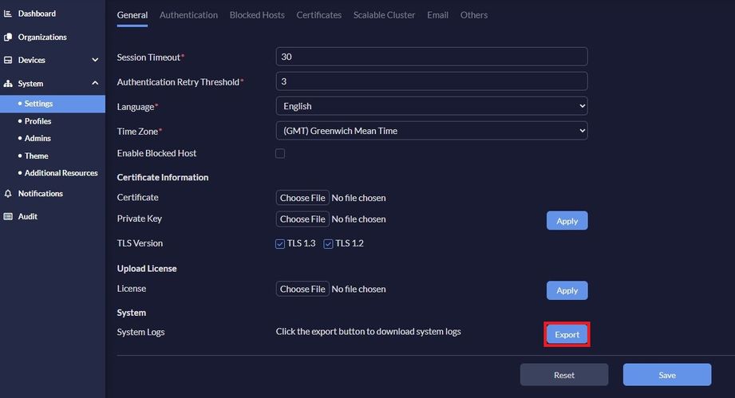Open the Language dropdown
Screen dimensions: 735x398
[x=432, y=106]
